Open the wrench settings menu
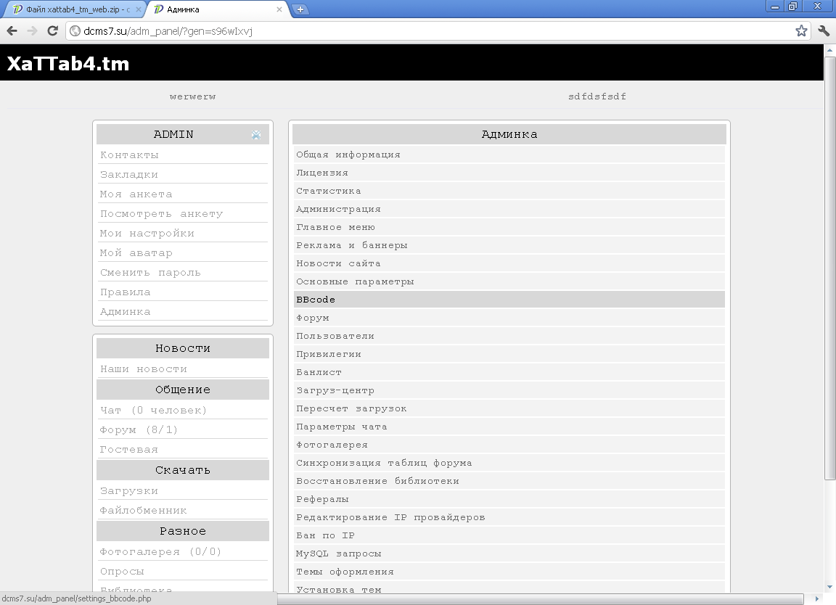Image resolution: width=836 pixels, height=605 pixels. point(824,31)
